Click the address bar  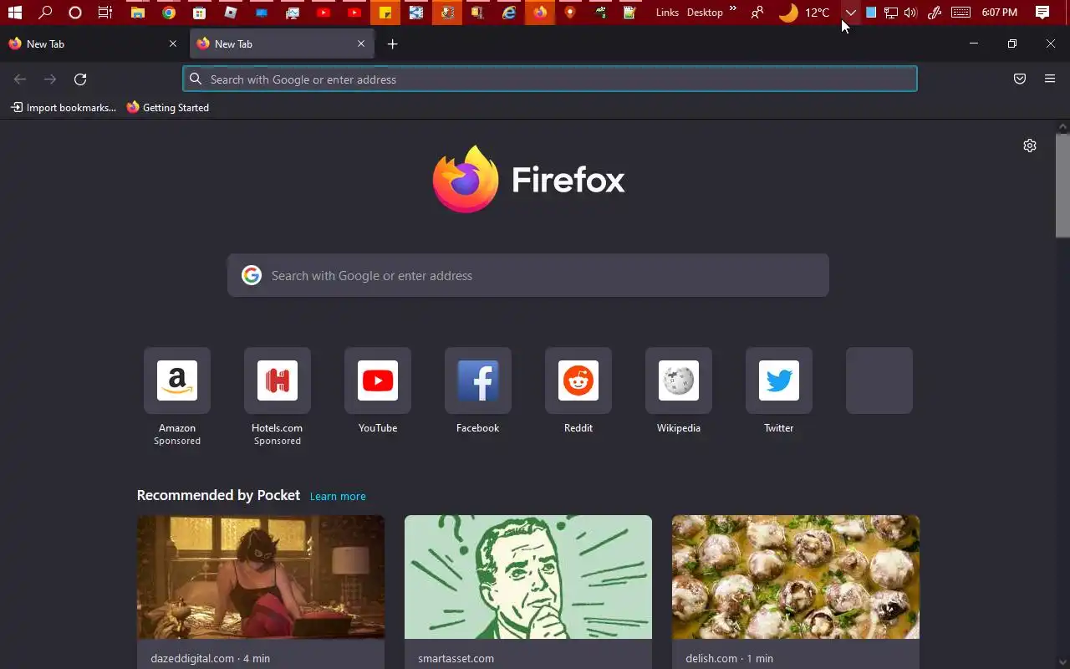tap(550, 79)
